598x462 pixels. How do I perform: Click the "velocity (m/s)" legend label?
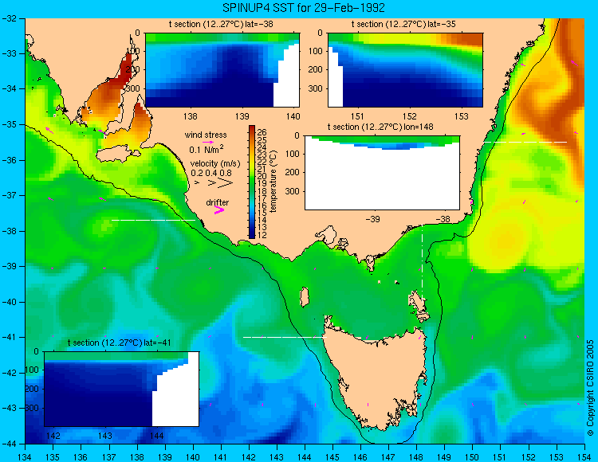(215, 164)
